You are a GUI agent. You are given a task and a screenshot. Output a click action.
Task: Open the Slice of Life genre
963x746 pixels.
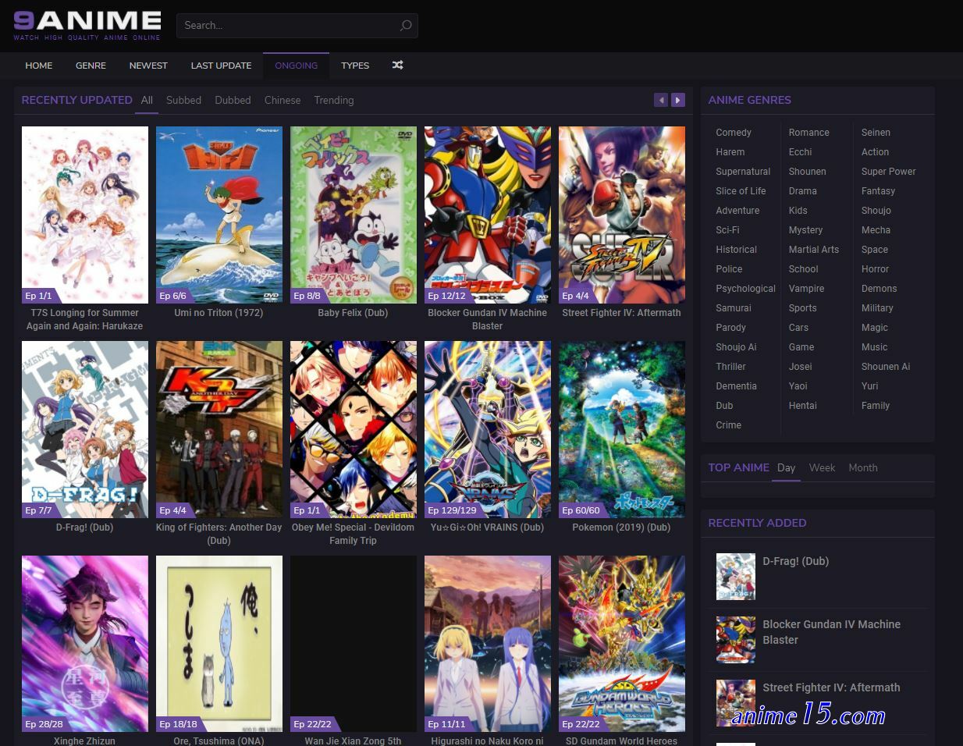click(x=741, y=191)
